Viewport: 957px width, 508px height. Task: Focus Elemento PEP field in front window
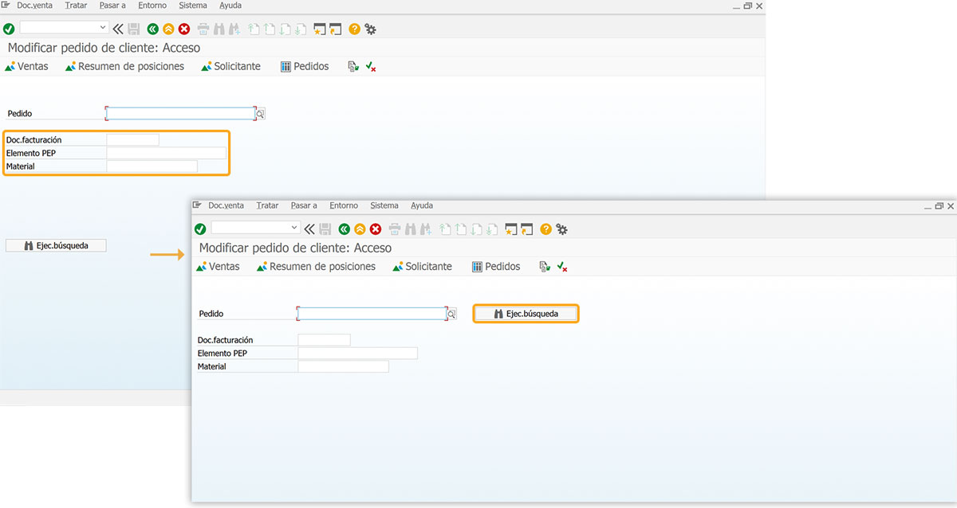click(x=357, y=354)
